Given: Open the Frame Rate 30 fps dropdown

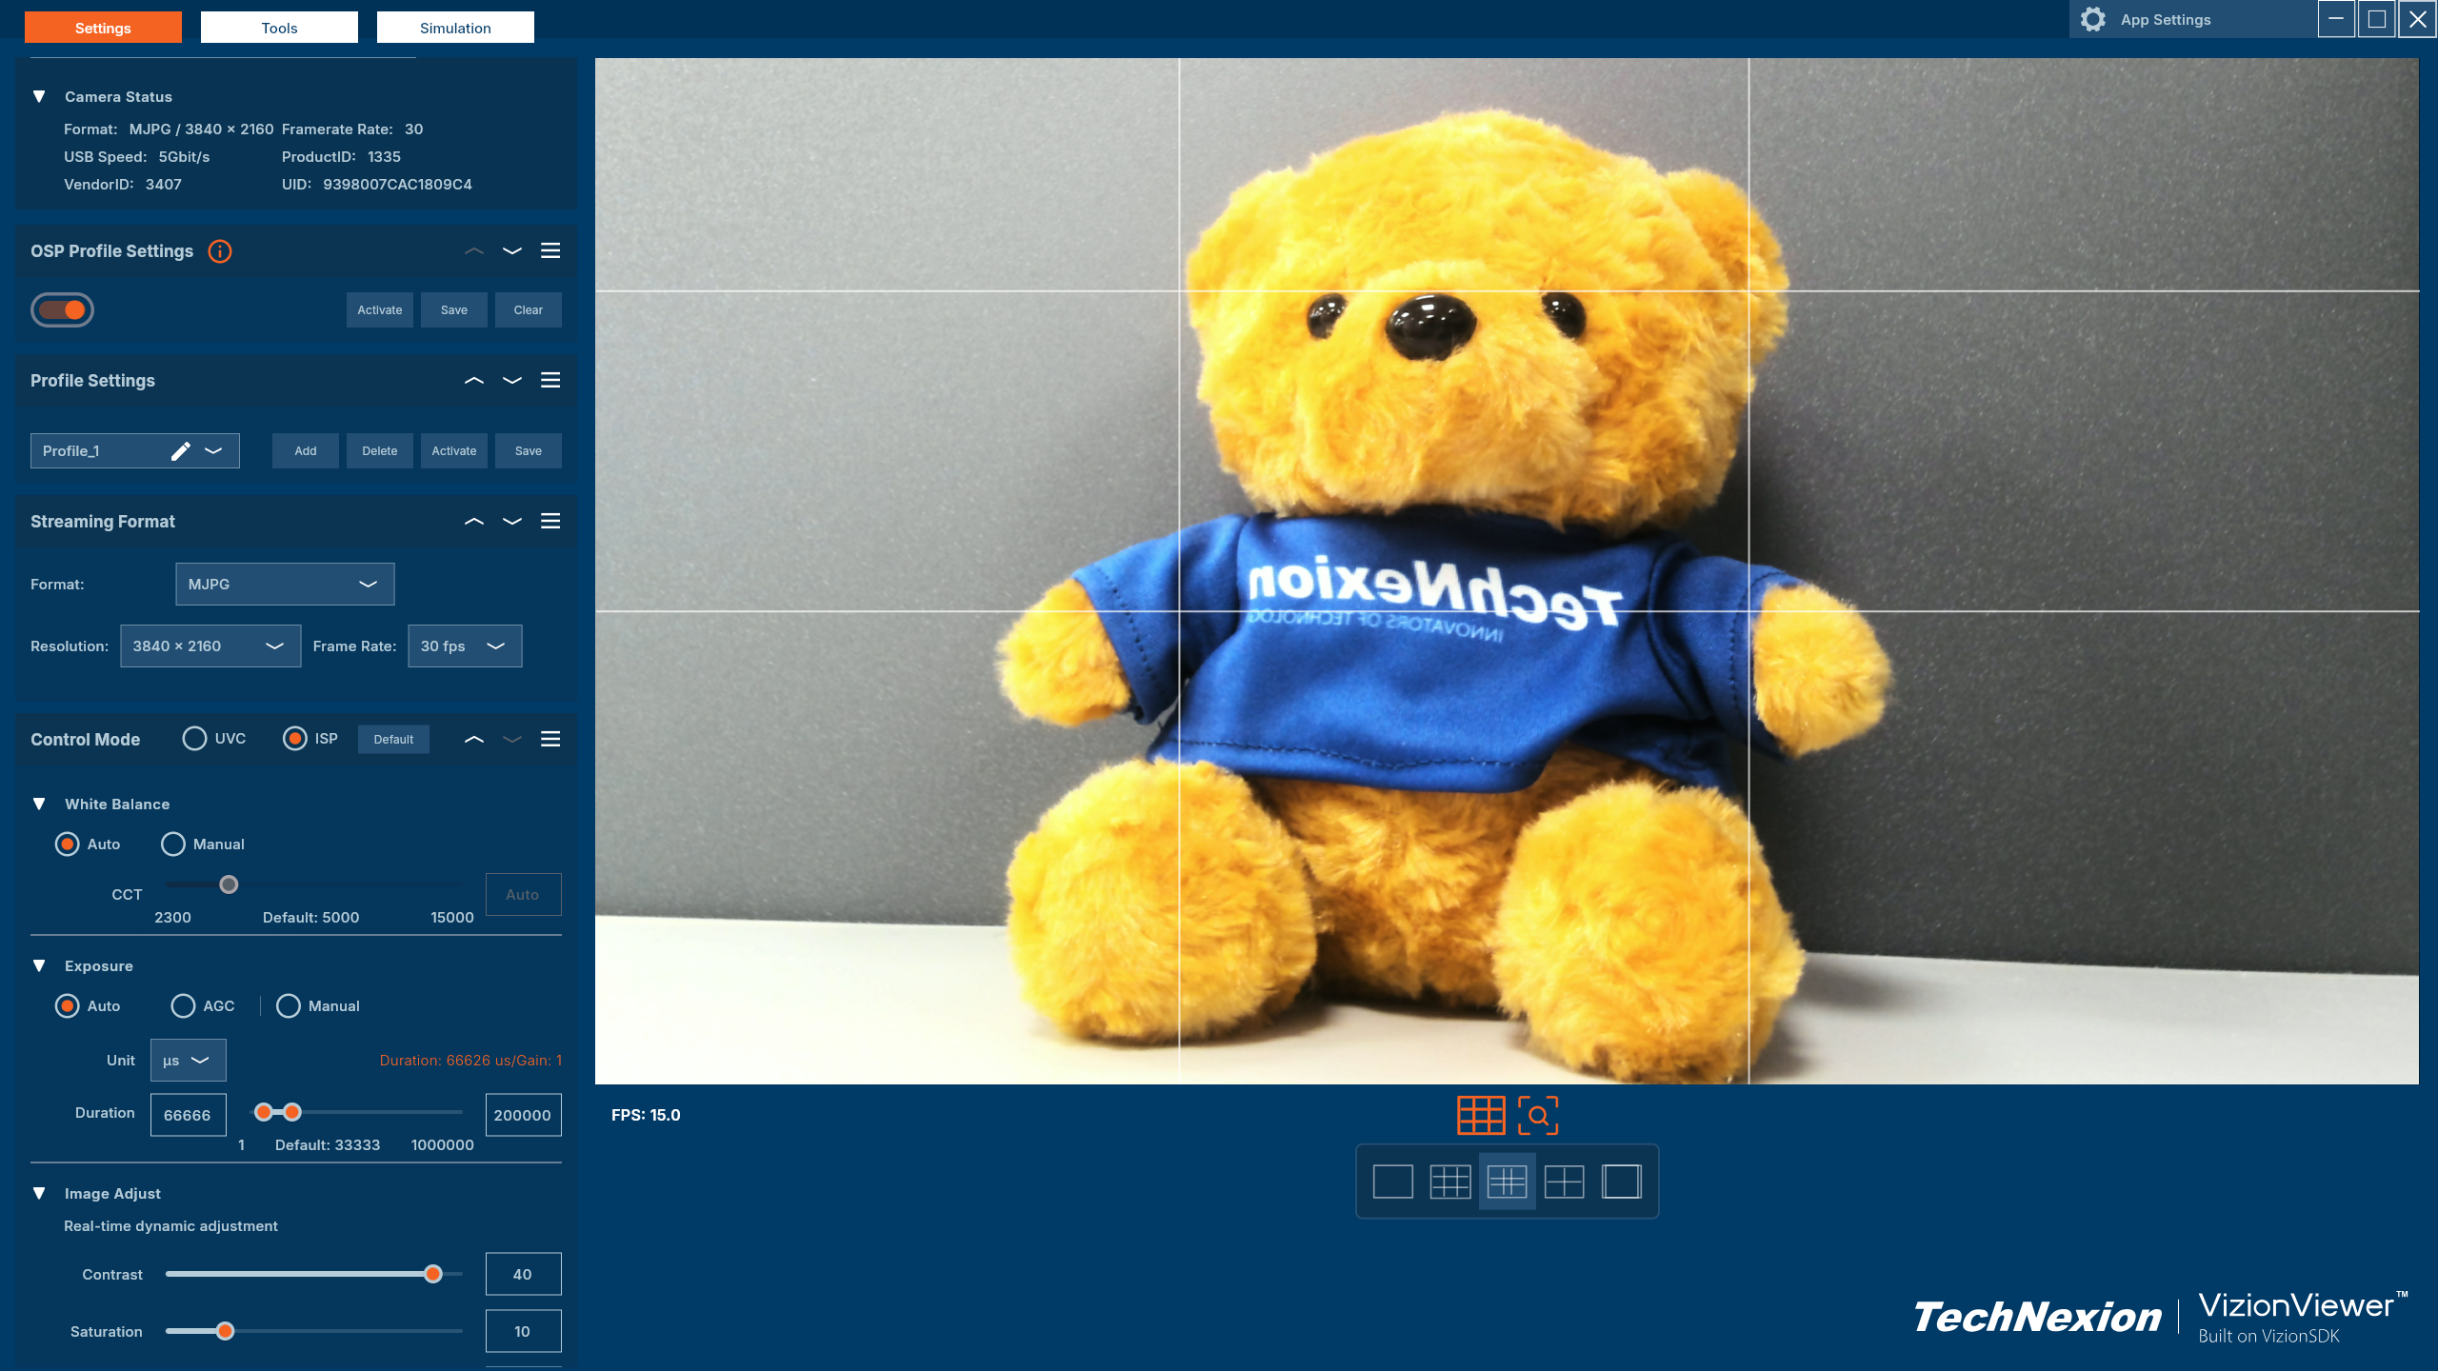Looking at the screenshot, I should coord(464,646).
